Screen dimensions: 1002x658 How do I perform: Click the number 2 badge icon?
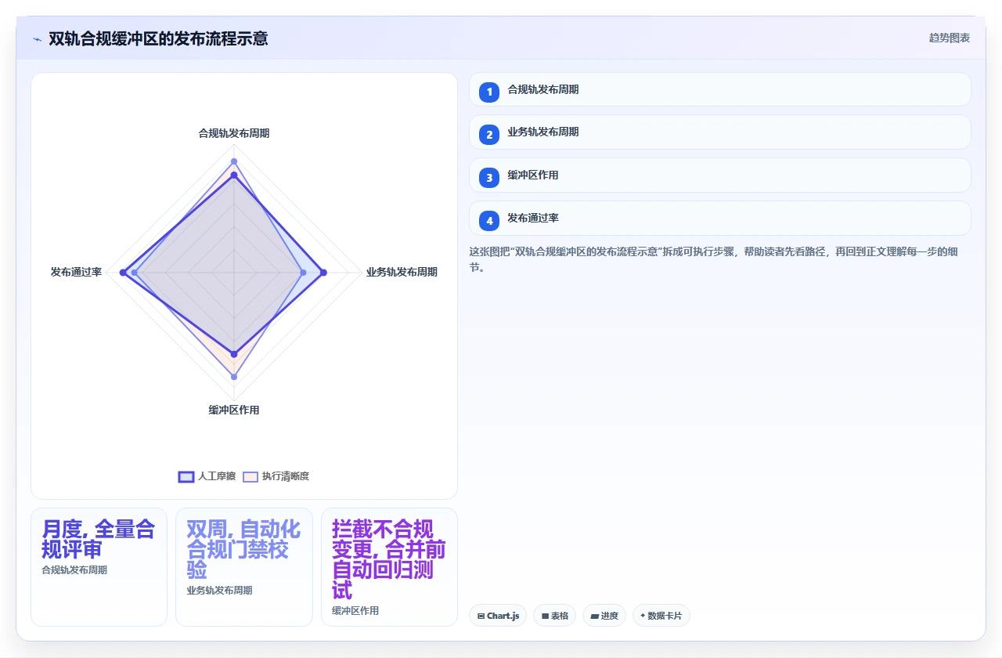[489, 135]
